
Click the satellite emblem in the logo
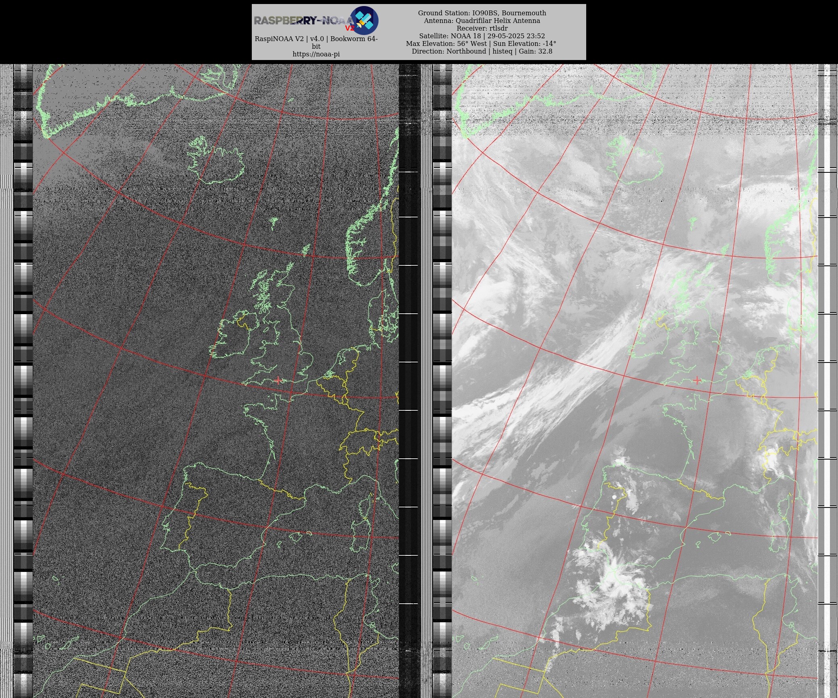coord(364,20)
